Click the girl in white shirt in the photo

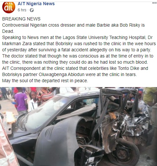point(33,101)
